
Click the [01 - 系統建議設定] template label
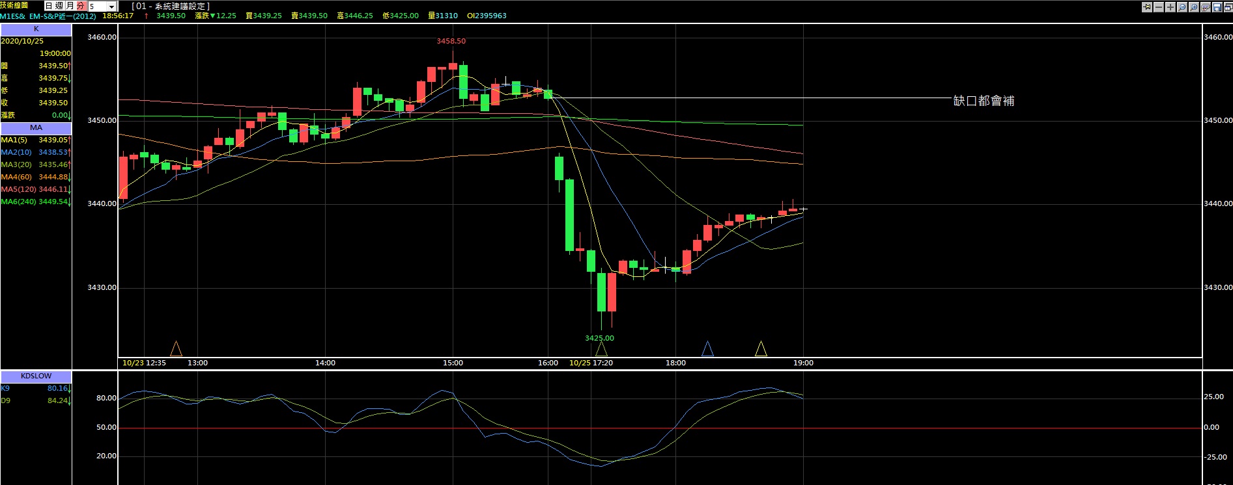pos(171,6)
